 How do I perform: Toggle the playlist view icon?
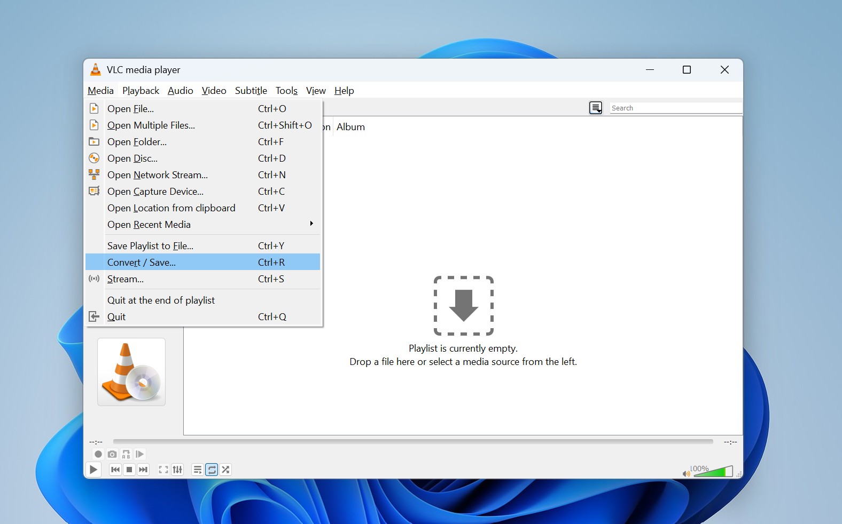point(198,470)
